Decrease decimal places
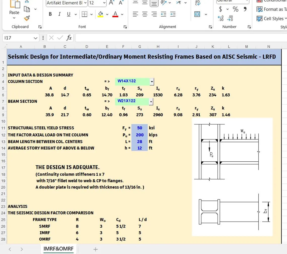 click(230, 18)
